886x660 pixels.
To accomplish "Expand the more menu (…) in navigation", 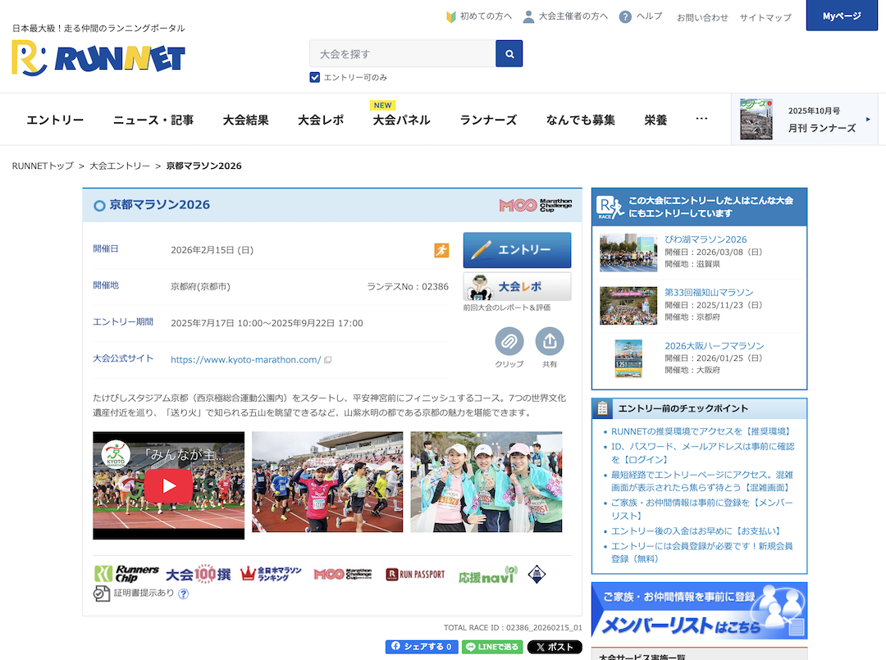I will (x=701, y=119).
